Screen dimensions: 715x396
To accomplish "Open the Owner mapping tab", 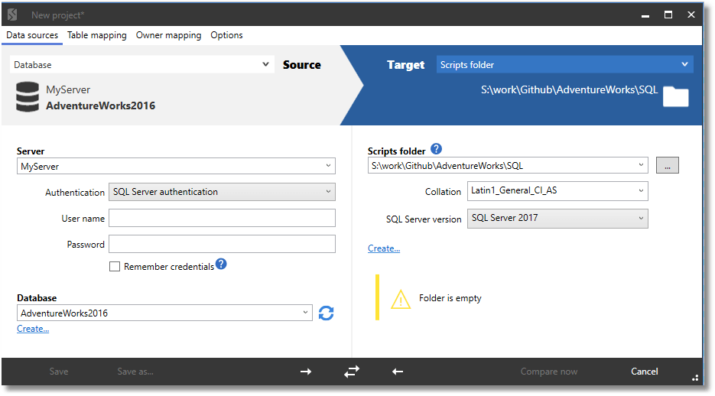I will [168, 35].
